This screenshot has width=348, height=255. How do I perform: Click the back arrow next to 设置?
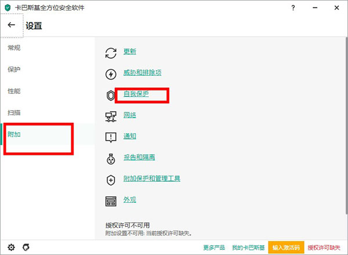[12, 25]
